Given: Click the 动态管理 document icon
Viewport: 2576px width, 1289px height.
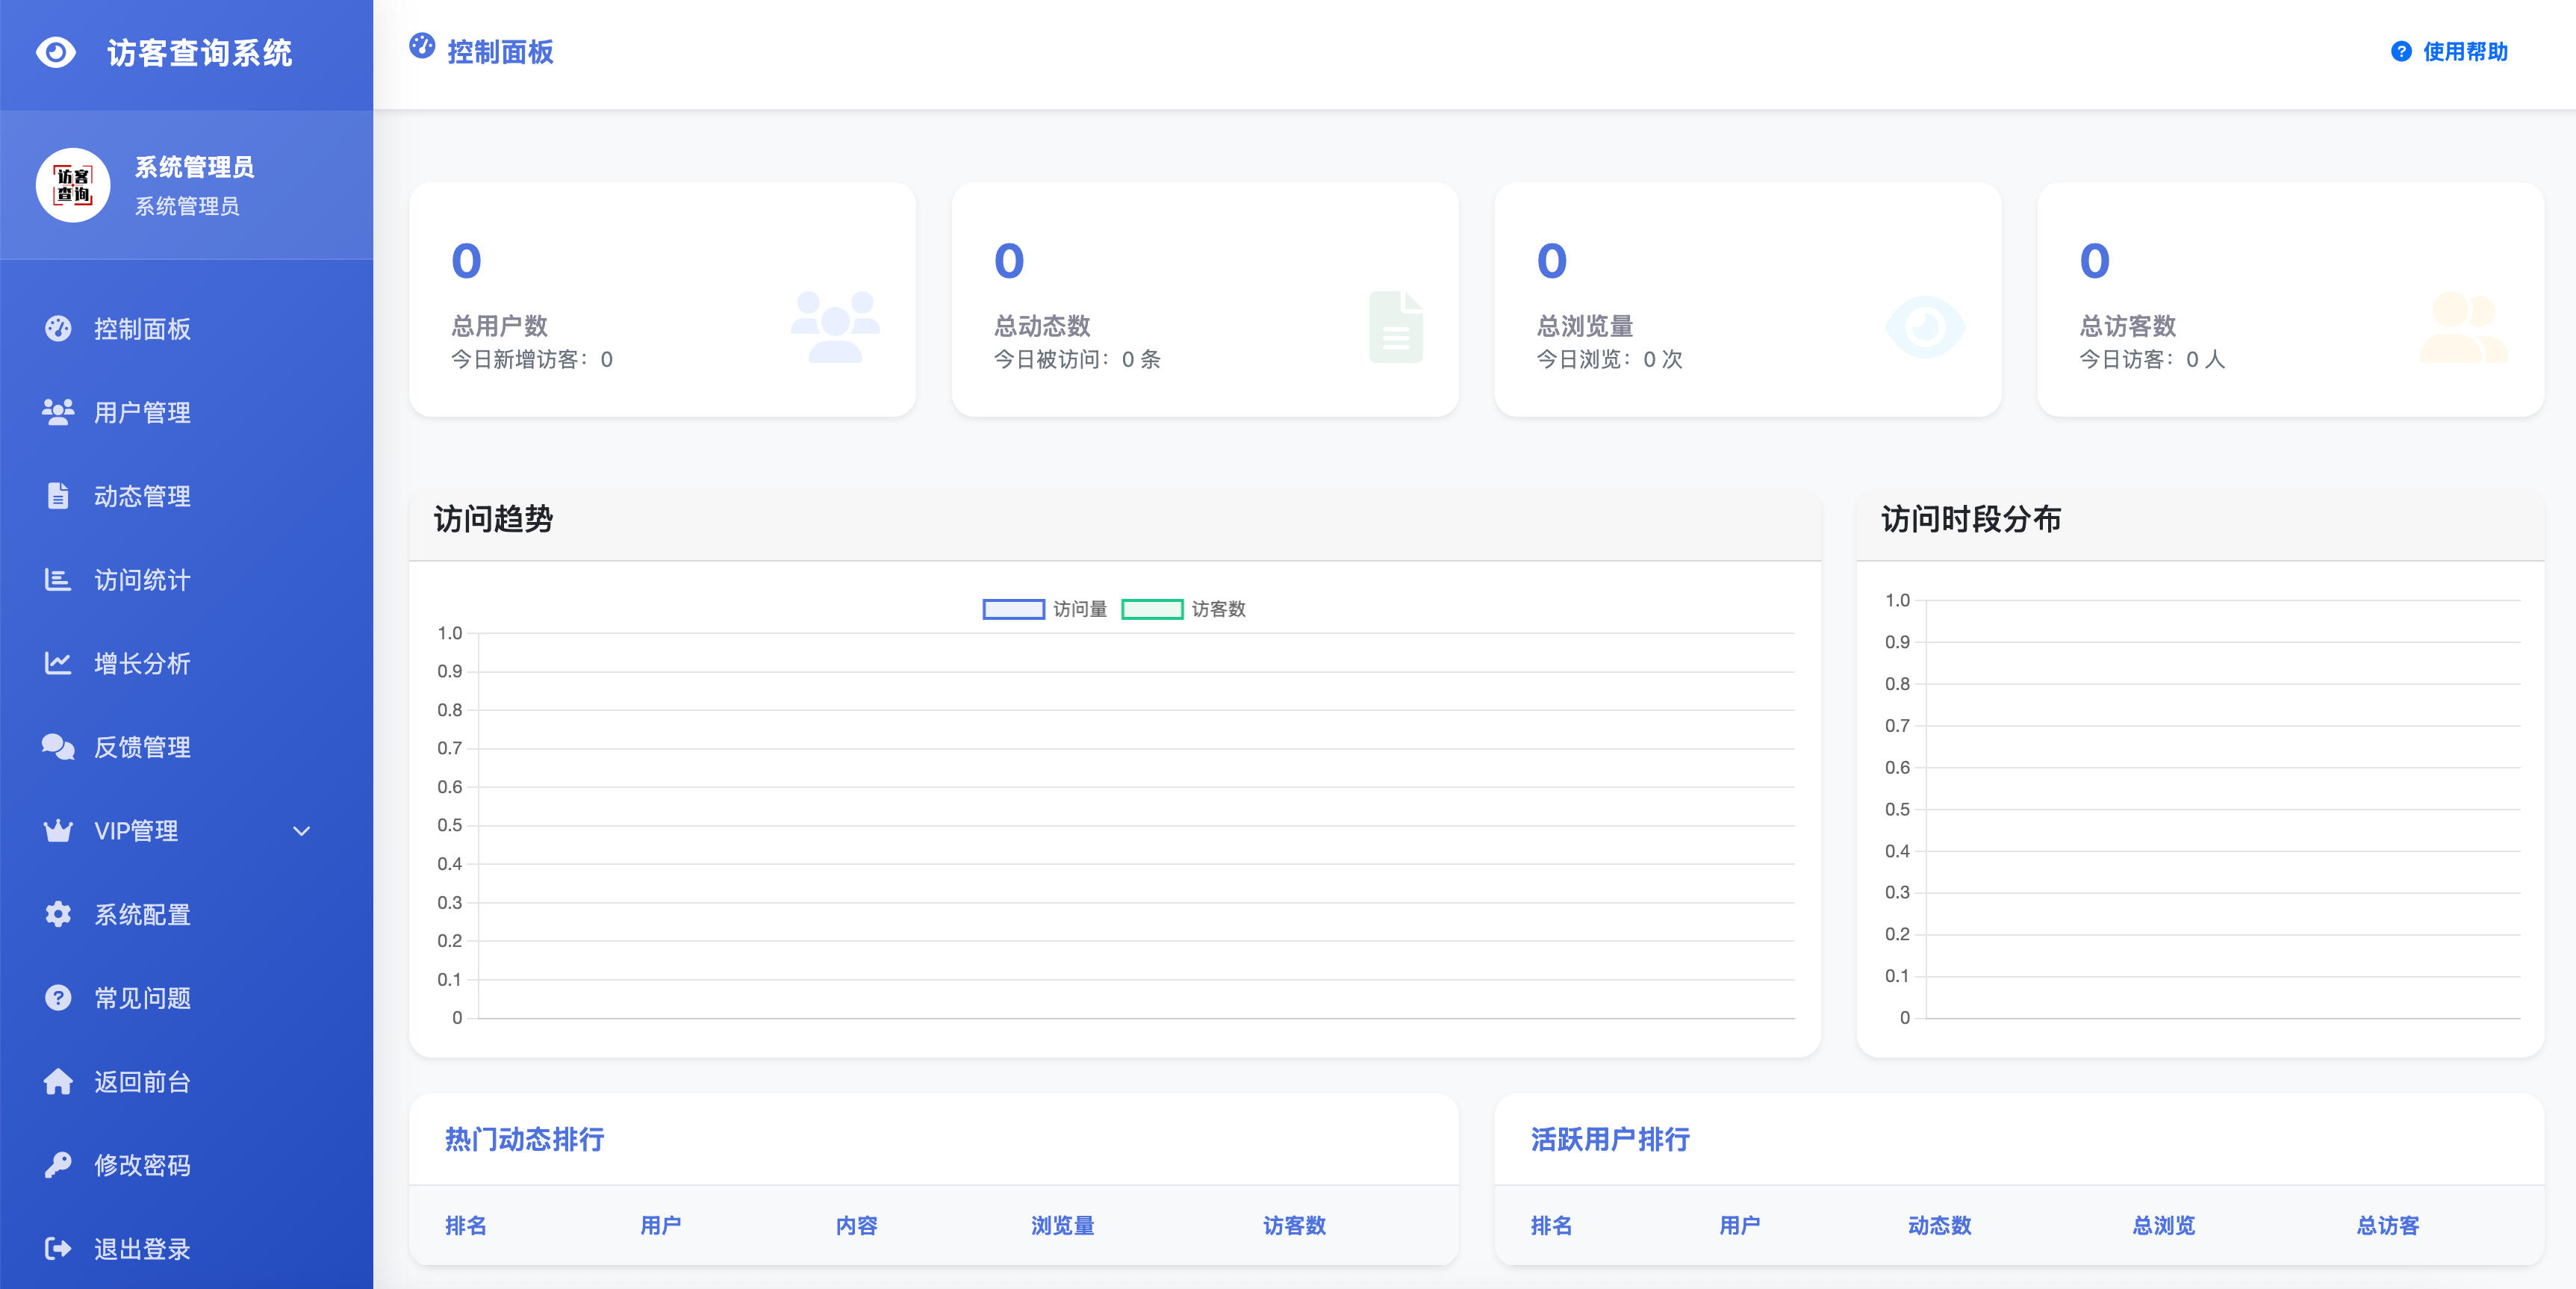Looking at the screenshot, I should pyautogui.click(x=58, y=496).
